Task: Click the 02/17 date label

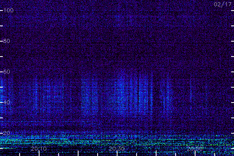Action: pyautogui.click(x=223, y=4)
